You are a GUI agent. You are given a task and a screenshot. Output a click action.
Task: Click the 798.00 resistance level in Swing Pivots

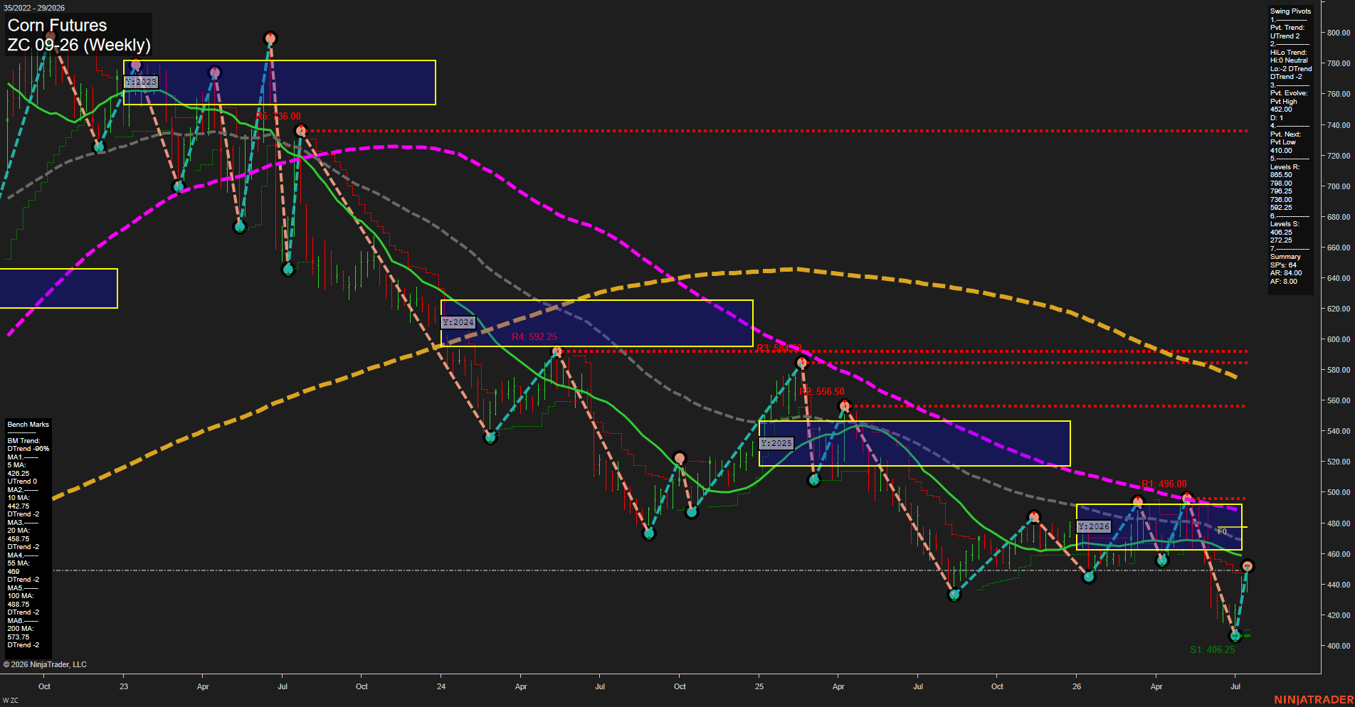pyautogui.click(x=1281, y=184)
